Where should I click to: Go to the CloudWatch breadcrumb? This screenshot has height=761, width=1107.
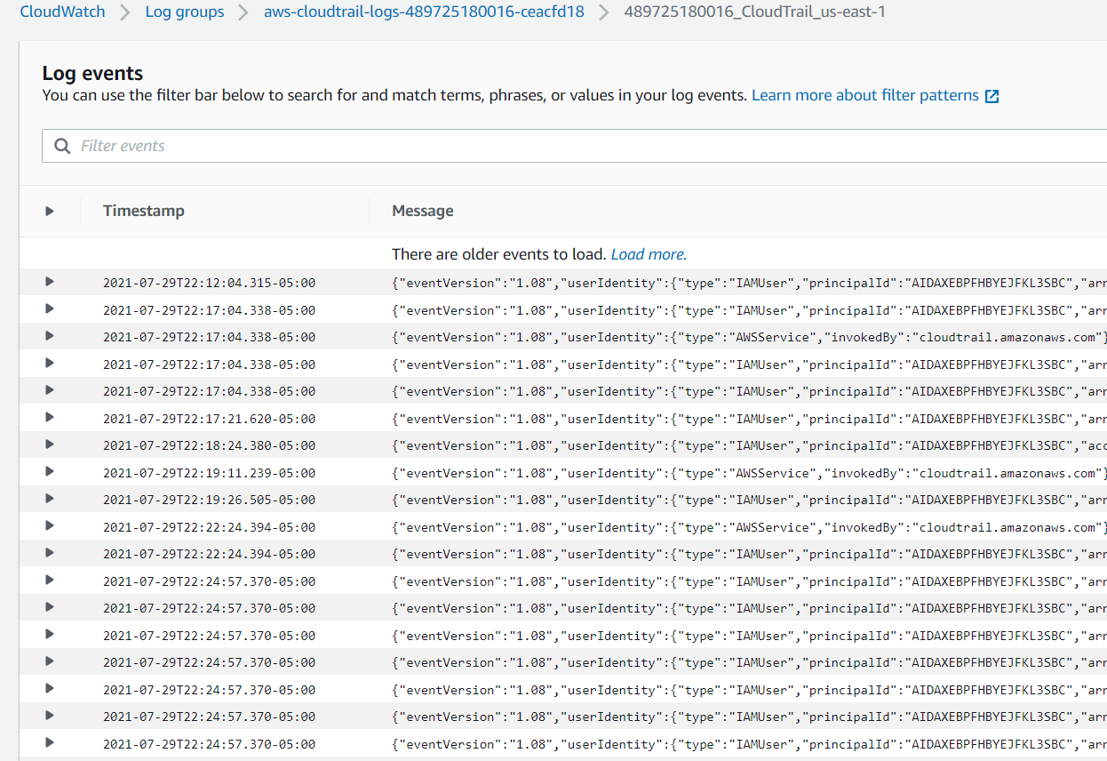coord(62,12)
